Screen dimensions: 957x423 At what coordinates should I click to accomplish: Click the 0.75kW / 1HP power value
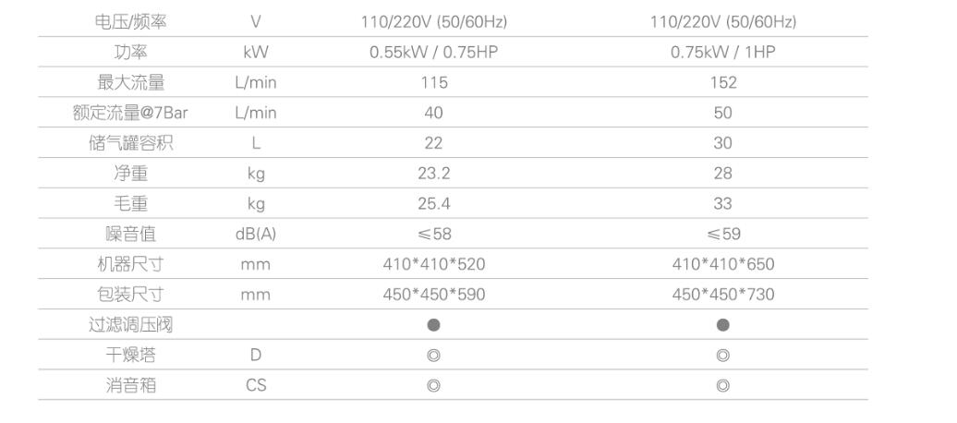coord(723,53)
